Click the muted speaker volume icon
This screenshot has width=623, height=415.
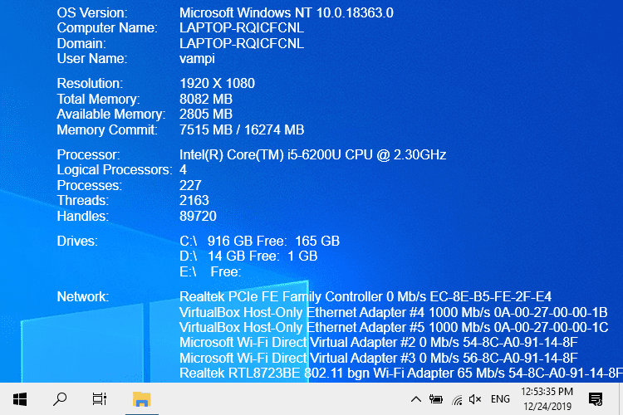[475, 399]
